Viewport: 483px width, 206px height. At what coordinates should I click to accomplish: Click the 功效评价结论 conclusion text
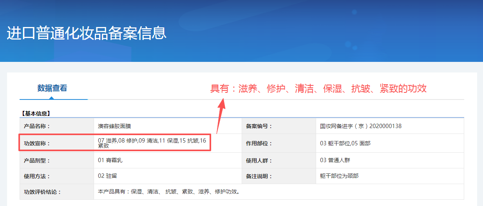coord(168,192)
